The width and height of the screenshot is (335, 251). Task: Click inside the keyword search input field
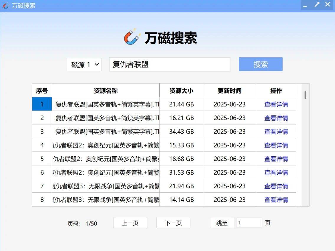pos(170,64)
